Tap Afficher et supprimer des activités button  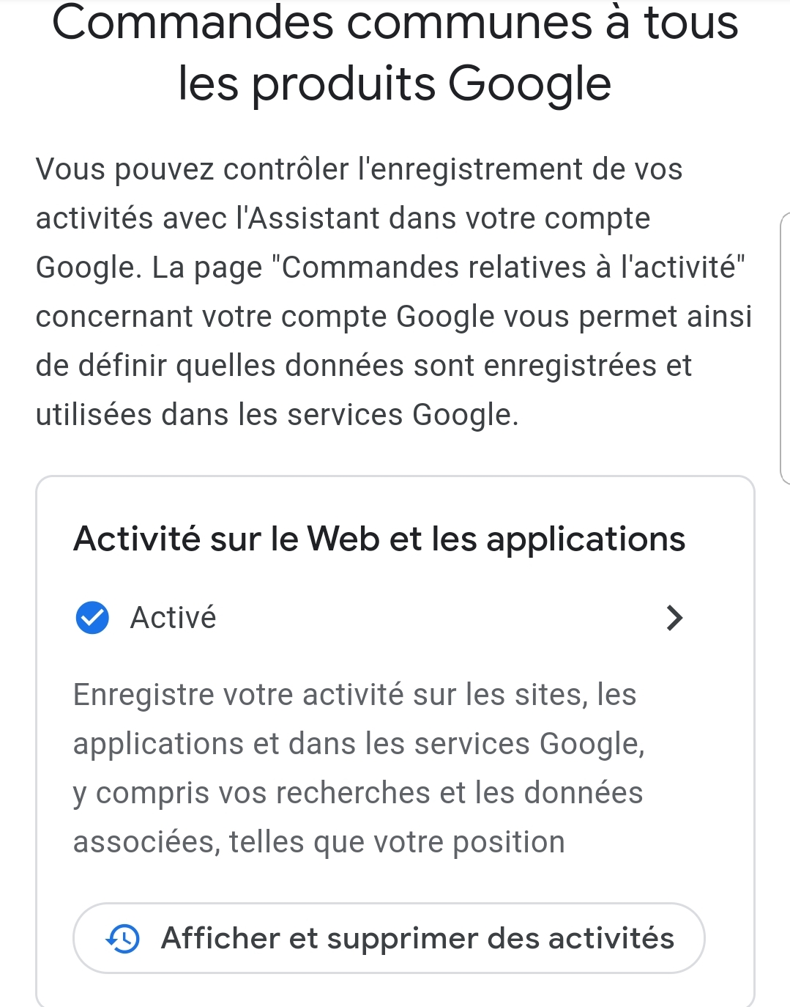(x=389, y=938)
